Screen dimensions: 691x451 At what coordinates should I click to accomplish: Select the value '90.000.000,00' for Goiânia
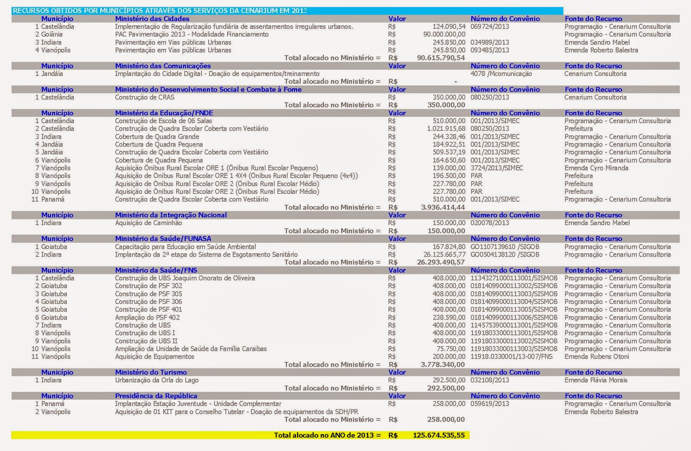444,34
